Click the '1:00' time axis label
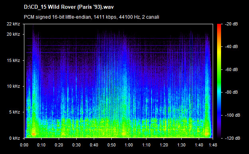 pos(129,145)
